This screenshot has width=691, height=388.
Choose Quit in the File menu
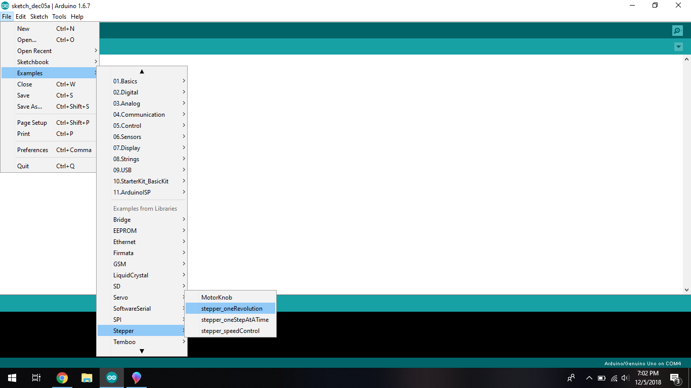[50, 166]
